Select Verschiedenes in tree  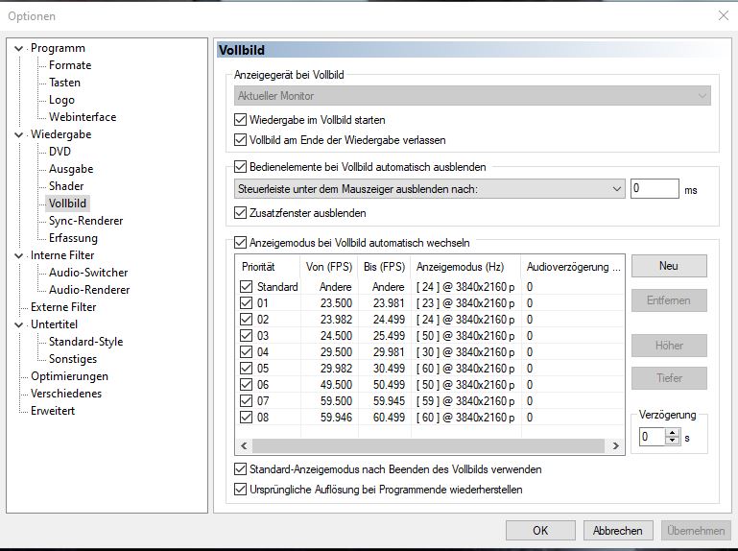pos(66,394)
